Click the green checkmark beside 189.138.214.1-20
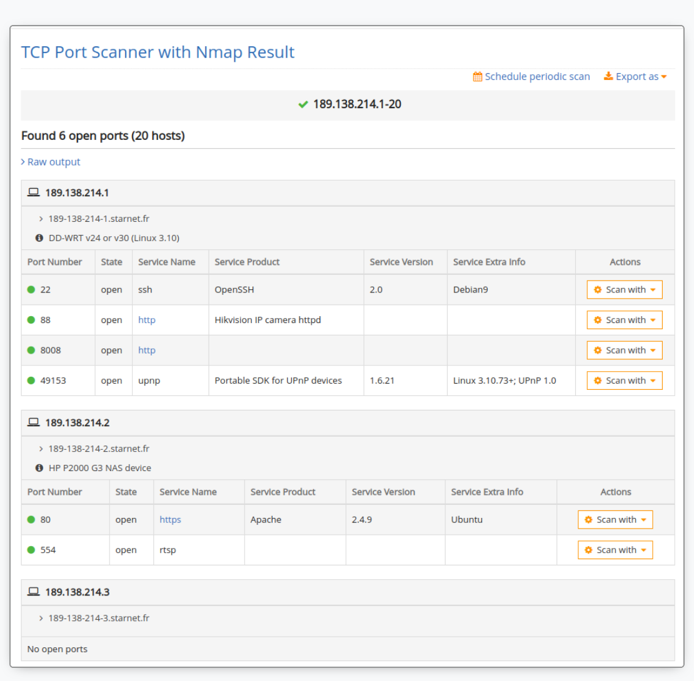This screenshot has width=694, height=681. click(303, 104)
